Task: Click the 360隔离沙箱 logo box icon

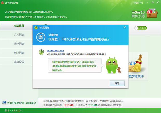Action: (152, 13)
